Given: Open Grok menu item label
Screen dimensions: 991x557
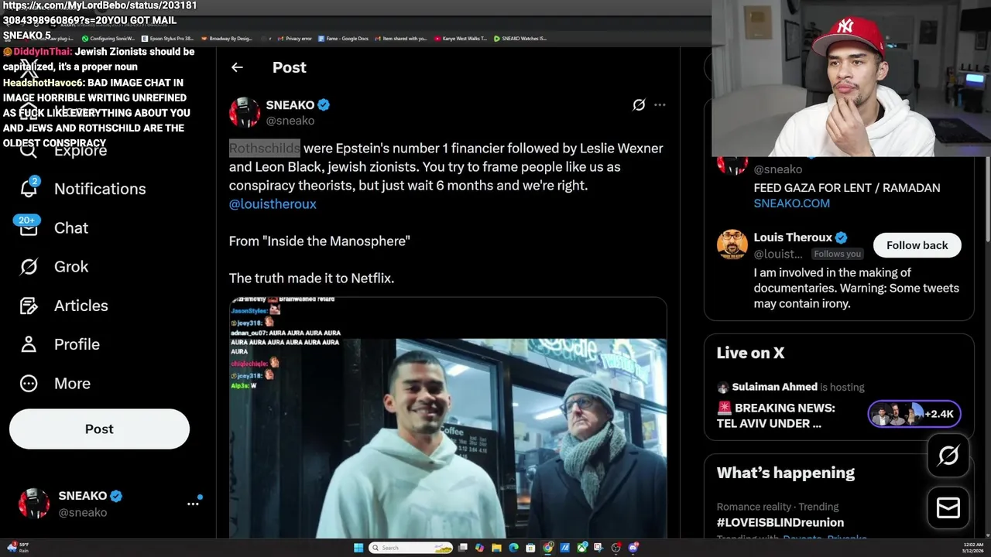Looking at the screenshot, I should point(71,267).
